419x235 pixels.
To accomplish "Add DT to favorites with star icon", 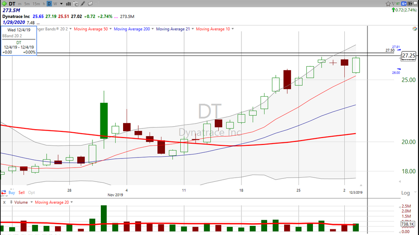I will [x=388, y=3].
